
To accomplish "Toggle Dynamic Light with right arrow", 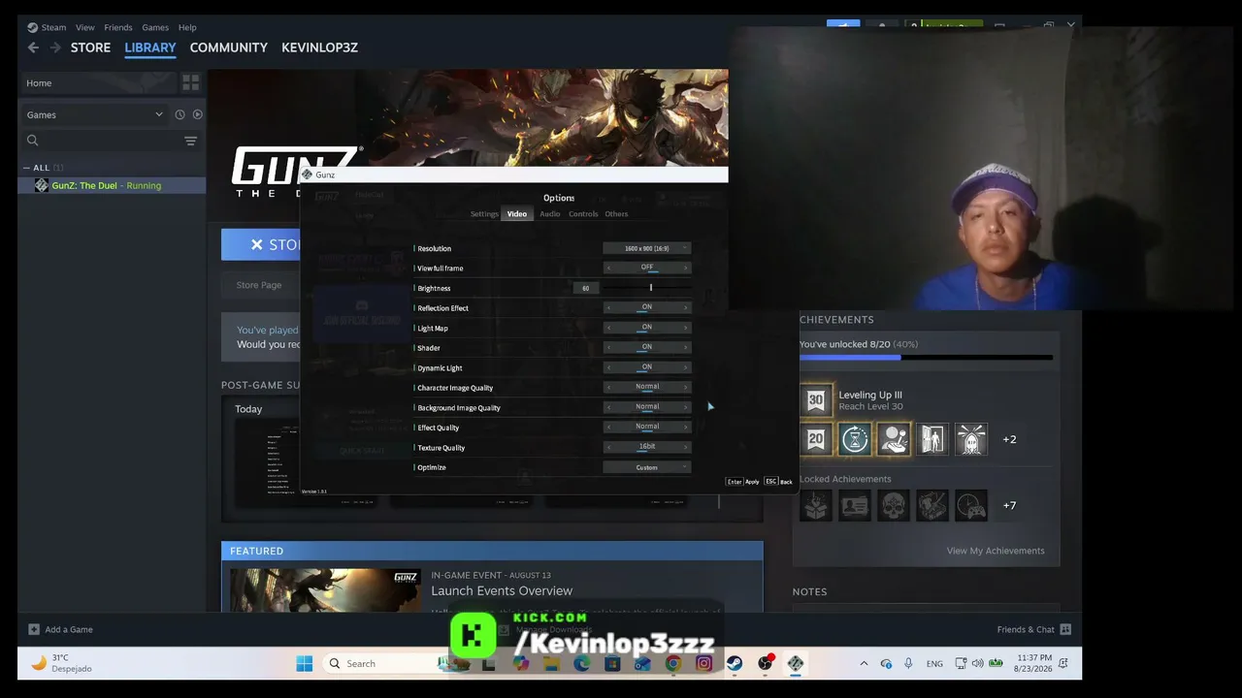I will pos(686,367).
